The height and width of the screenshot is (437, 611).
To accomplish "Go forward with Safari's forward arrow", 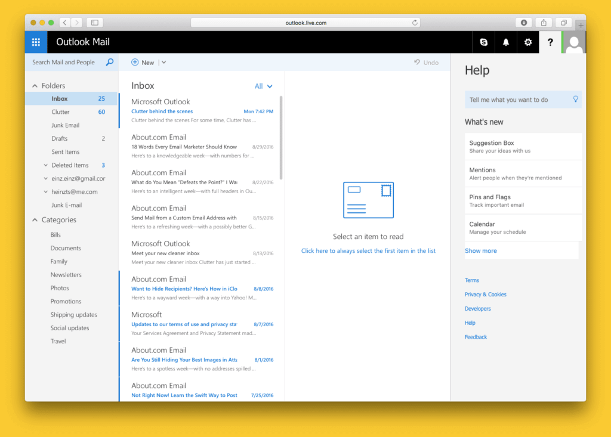I will 77,23.
